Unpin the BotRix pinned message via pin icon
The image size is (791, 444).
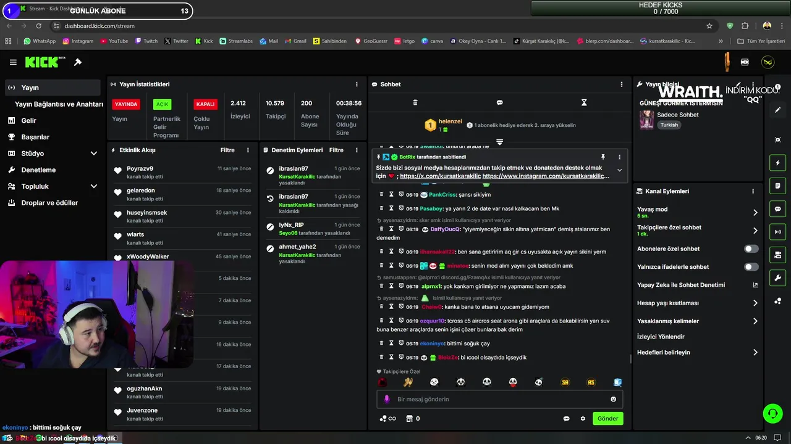click(x=603, y=157)
